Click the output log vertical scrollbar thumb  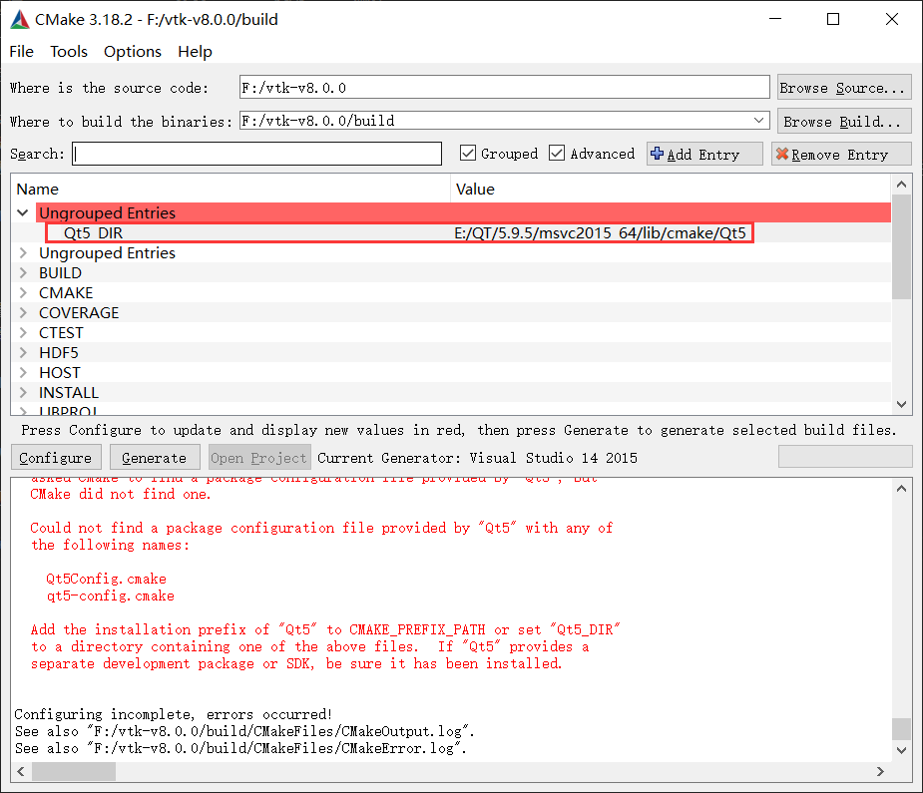[x=901, y=728]
